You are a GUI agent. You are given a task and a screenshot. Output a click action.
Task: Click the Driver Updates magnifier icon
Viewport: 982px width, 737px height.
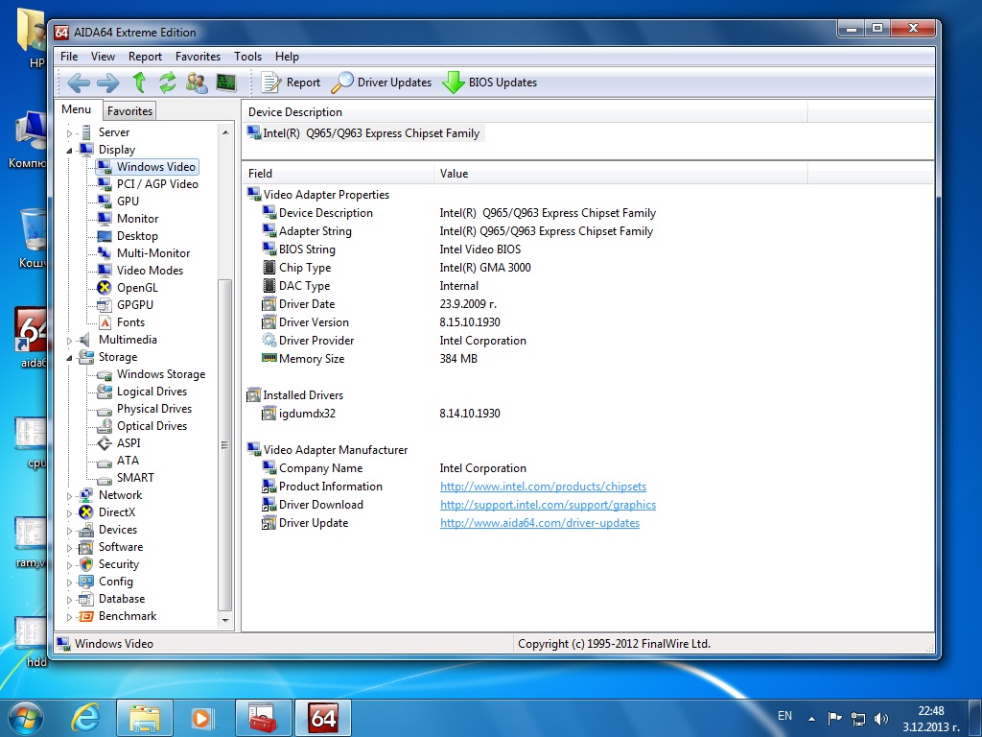342,83
